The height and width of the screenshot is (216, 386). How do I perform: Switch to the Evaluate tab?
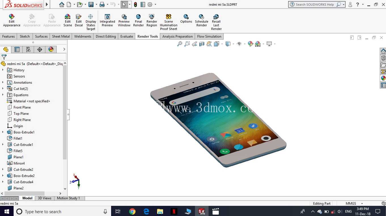click(x=127, y=36)
